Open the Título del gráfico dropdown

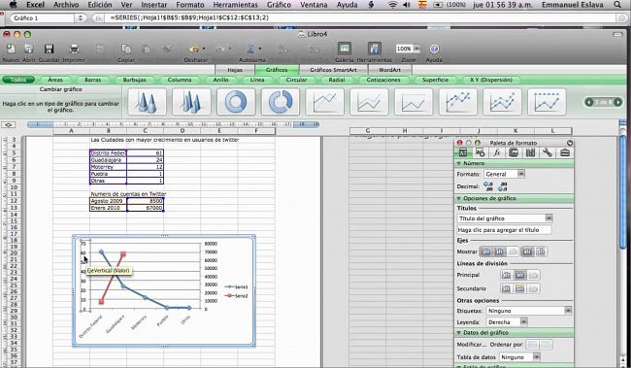[505, 218]
